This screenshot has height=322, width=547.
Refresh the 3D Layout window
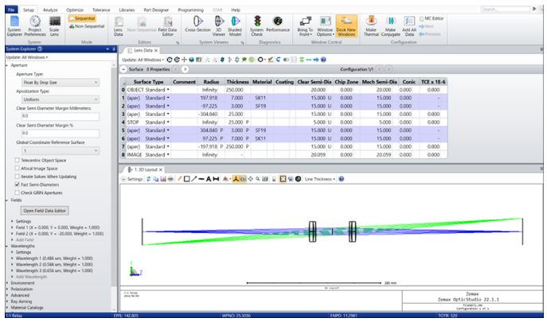pyautogui.click(x=149, y=179)
